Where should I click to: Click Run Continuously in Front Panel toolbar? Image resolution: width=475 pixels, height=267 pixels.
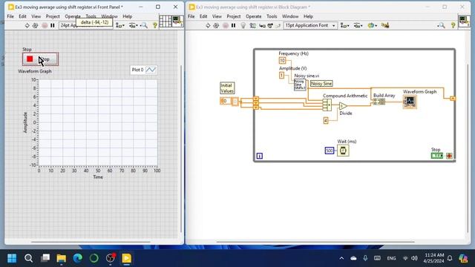[35, 26]
